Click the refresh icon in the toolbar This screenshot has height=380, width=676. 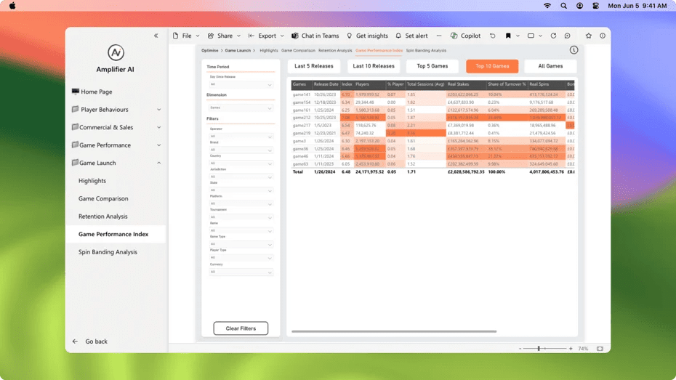553,36
